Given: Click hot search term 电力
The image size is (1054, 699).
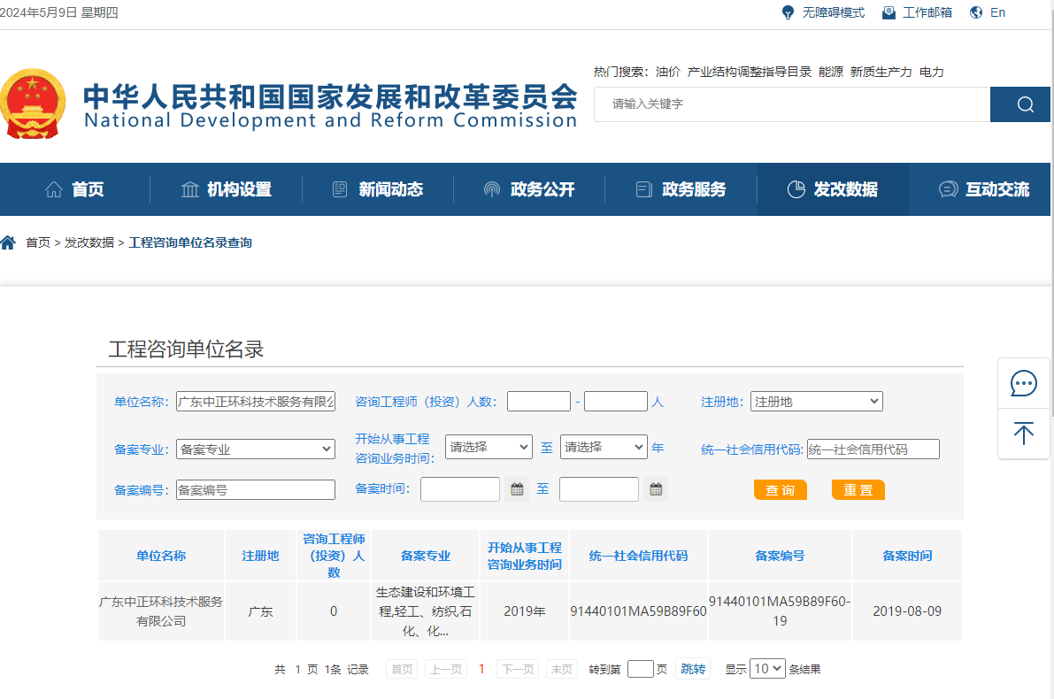Looking at the screenshot, I should [932, 72].
